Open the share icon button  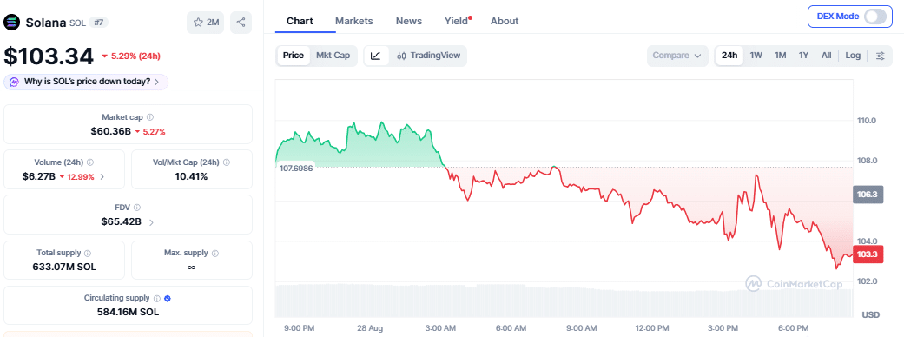(241, 23)
